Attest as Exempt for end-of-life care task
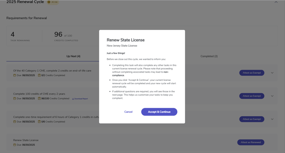Image resolution: width=285 pixels, height=153 pixels. 252,73
